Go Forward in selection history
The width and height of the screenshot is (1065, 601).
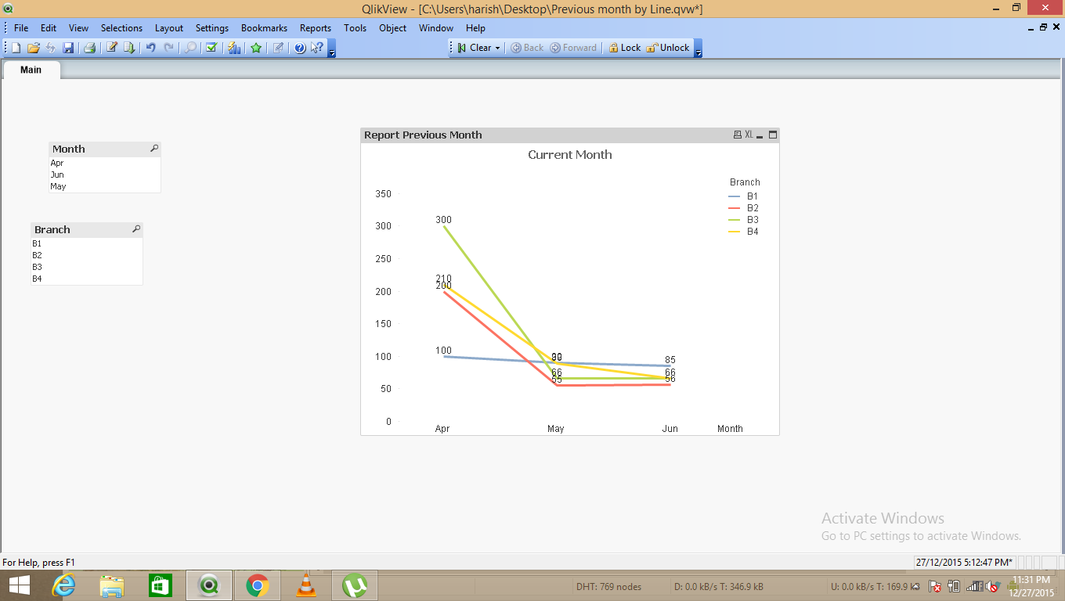pos(573,48)
